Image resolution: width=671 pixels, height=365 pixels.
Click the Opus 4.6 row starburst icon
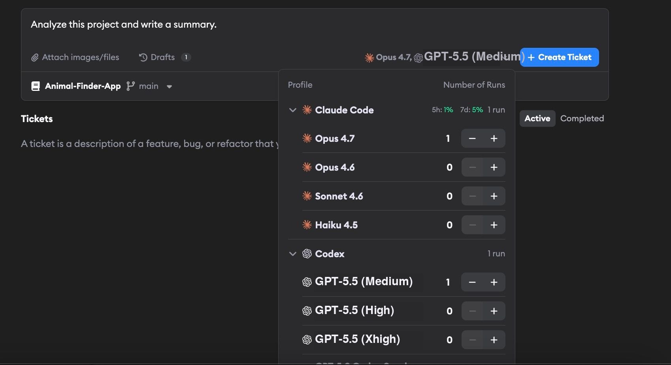307,167
